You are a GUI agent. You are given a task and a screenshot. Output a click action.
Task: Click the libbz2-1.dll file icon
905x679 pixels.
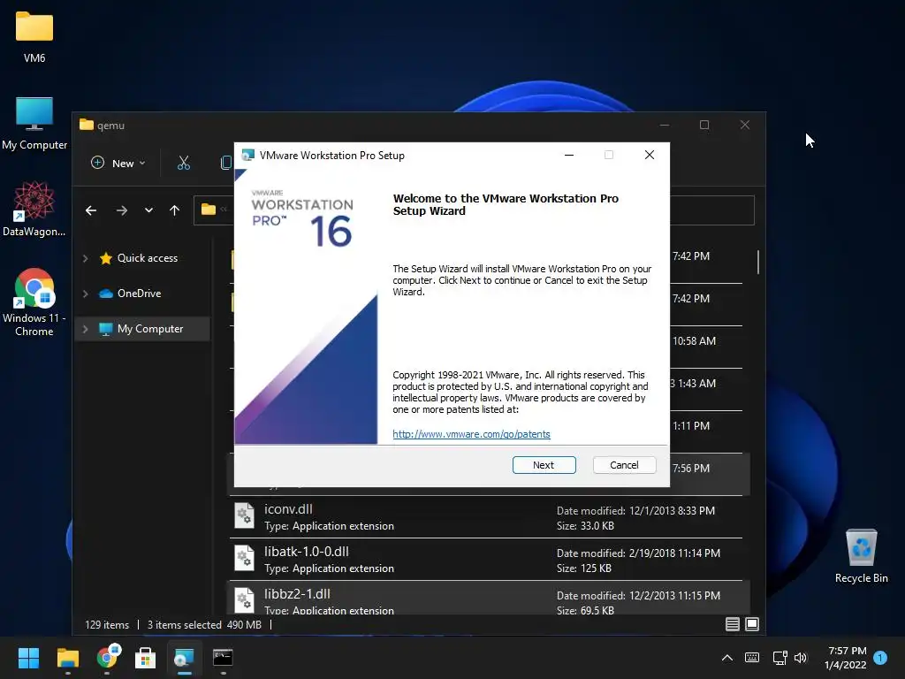pyautogui.click(x=244, y=600)
